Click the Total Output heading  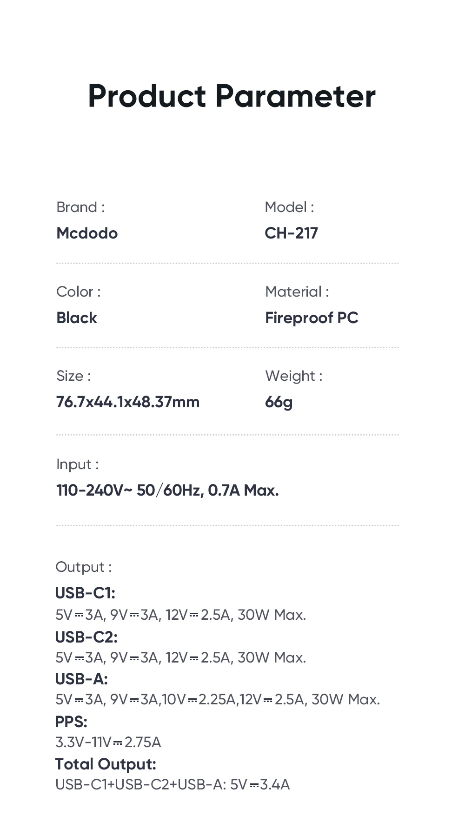click(106, 764)
